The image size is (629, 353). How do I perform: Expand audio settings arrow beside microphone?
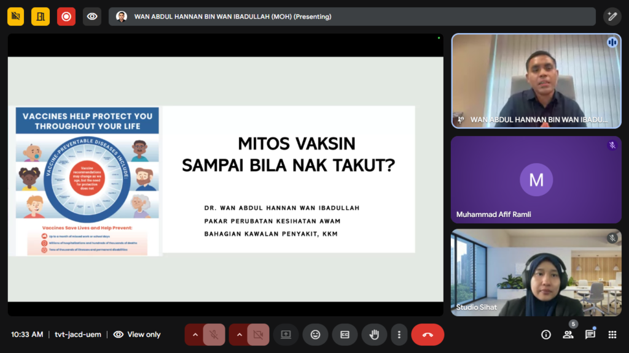[x=195, y=335]
